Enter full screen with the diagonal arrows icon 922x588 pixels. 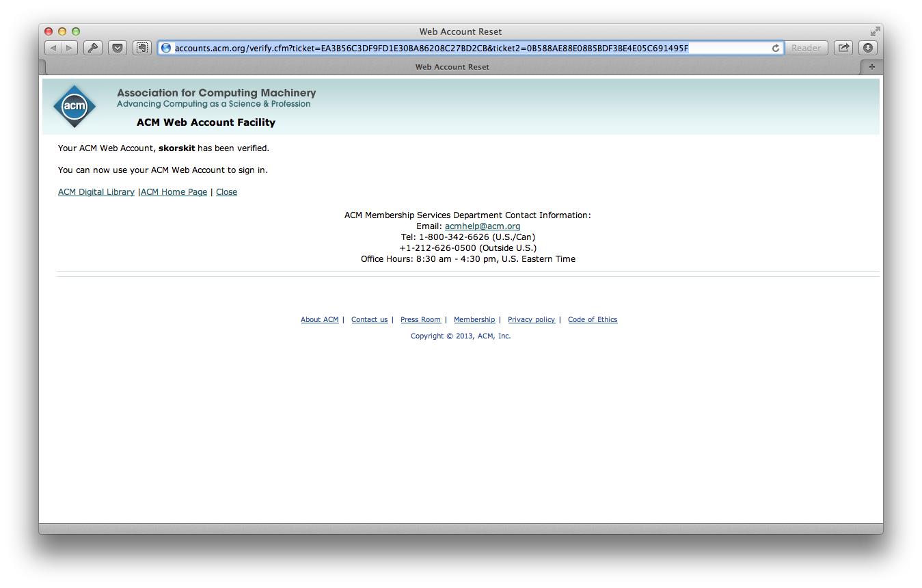pyautogui.click(x=875, y=31)
